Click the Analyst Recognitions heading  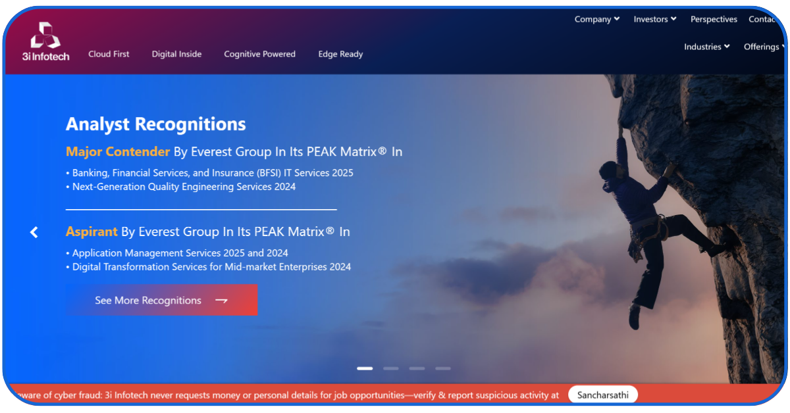coord(156,124)
